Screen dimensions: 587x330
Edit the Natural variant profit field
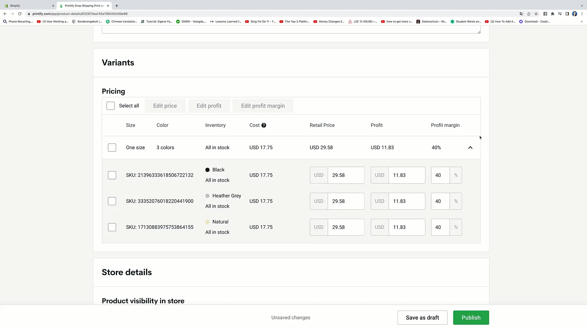click(407, 227)
